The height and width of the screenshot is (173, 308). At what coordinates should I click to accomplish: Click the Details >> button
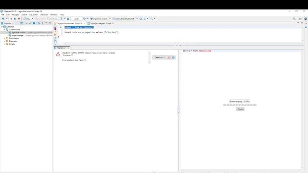(x=159, y=58)
